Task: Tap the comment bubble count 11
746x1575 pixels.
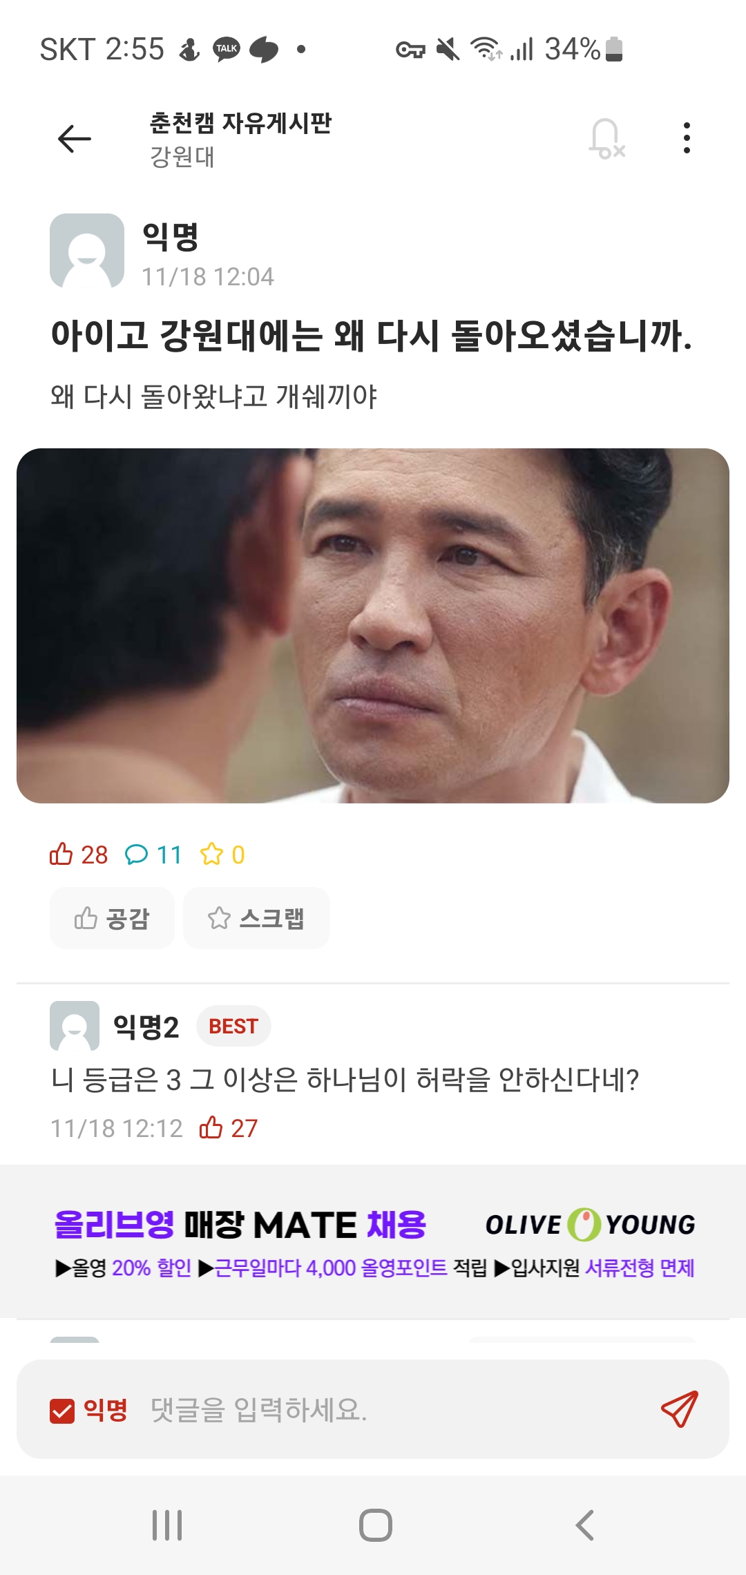Action: click(153, 855)
